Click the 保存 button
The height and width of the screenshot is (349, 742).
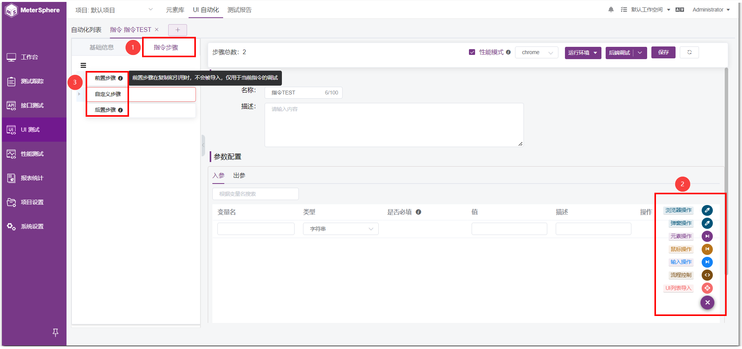tap(663, 53)
